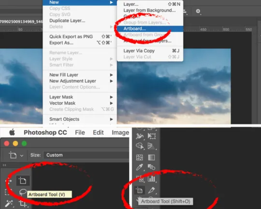The height and width of the screenshot is (209, 261).
Task: Click the Mesh tool icon
Action: [x=140, y=157]
